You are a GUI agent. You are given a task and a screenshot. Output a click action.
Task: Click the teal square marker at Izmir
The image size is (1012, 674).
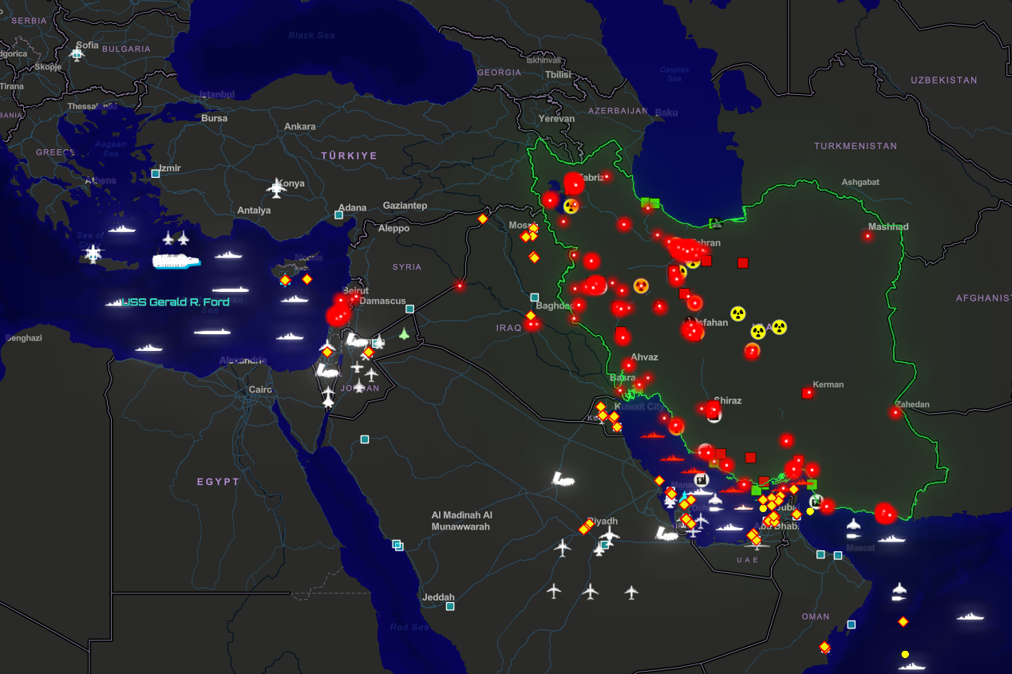tap(156, 173)
